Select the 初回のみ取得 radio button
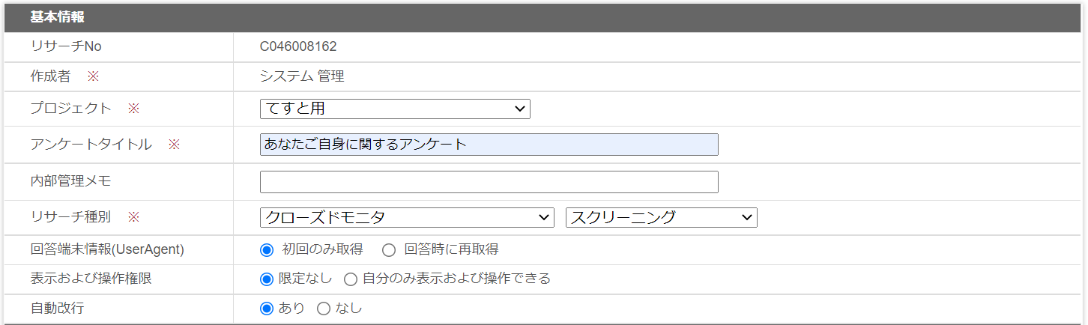Image resolution: width=1088 pixels, height=325 pixels. 267,249
